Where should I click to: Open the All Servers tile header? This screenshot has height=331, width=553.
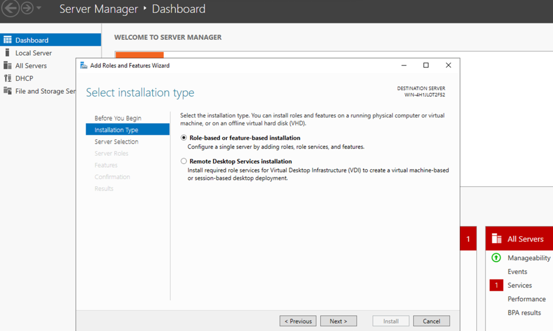point(519,238)
